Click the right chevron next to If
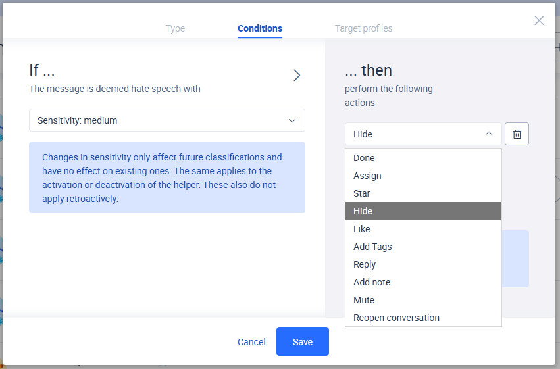The image size is (560, 369). pyautogui.click(x=296, y=75)
